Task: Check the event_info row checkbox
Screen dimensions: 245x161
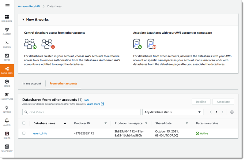Action: click(24, 133)
